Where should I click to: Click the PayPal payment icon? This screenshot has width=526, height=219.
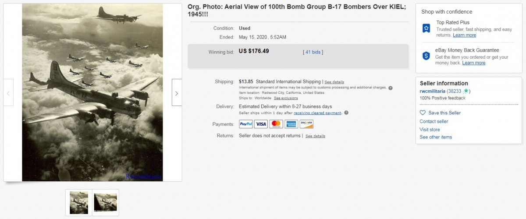(246, 124)
